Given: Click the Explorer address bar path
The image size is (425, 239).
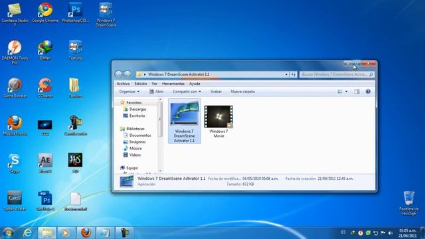Looking at the screenshot, I should (179, 74).
